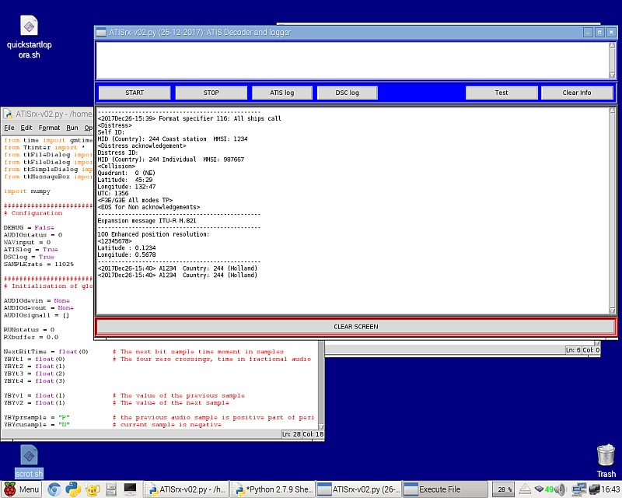Click the empty info text field at top
Screen dimensions: 622x498
pyautogui.click(x=355, y=59)
